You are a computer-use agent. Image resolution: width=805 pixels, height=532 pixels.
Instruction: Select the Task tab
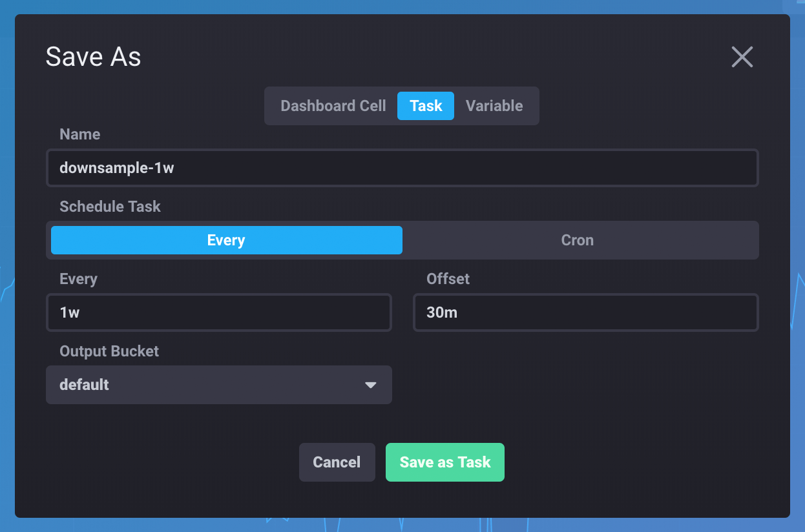coord(426,106)
